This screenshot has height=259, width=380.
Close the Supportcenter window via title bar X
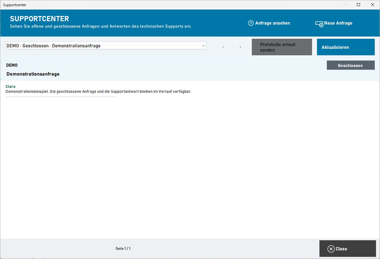(x=373, y=5)
